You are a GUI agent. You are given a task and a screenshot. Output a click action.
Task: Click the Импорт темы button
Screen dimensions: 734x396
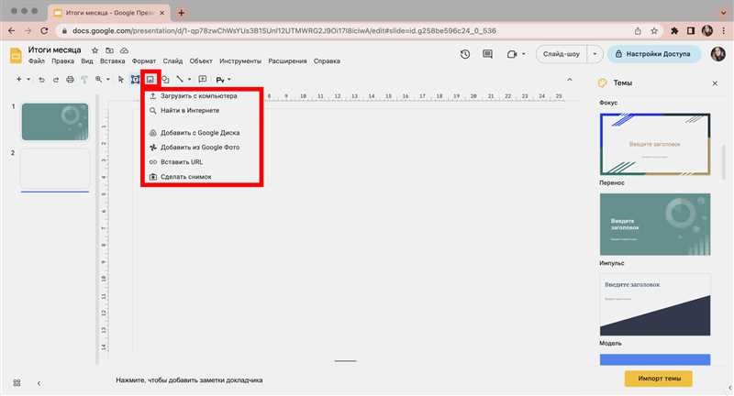point(659,379)
